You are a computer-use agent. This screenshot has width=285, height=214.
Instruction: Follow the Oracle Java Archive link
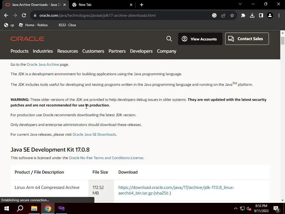click(43, 64)
